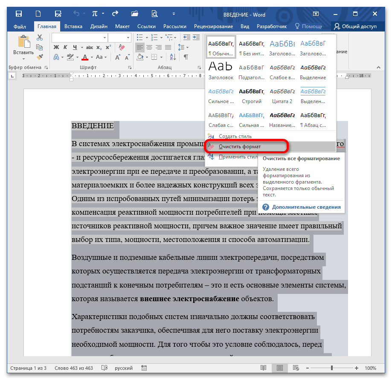Image resolution: width=392 pixels, height=380 pixels.
Task: Open font name combo box dropdown
Action: [105, 37]
